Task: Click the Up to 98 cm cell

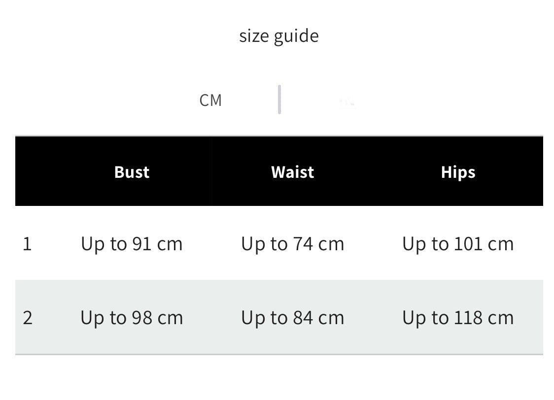Action: click(x=132, y=318)
